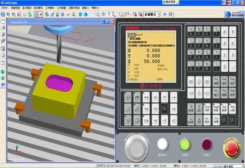Toggle the Shift key on the panel
Image resolution: width=245 pixels, height=168 pixels.
[232, 109]
